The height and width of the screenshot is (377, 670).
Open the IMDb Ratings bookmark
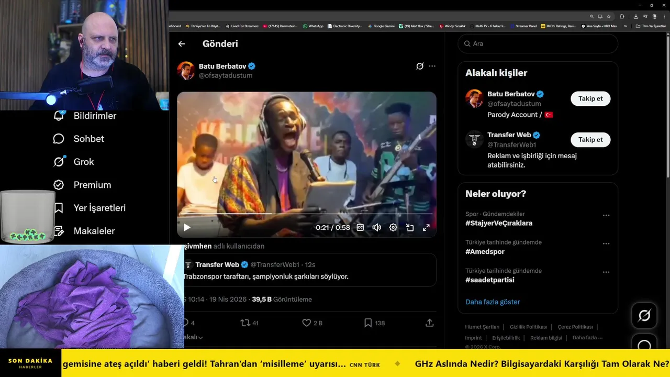[558, 26]
